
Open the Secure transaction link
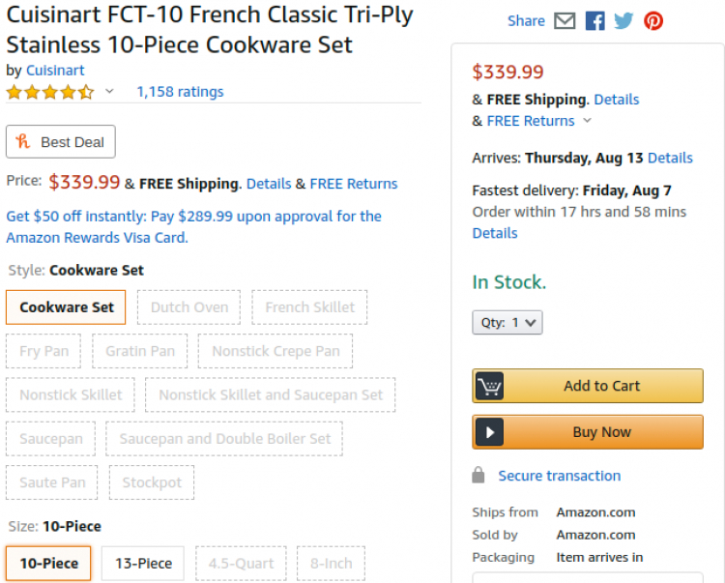pos(560,476)
